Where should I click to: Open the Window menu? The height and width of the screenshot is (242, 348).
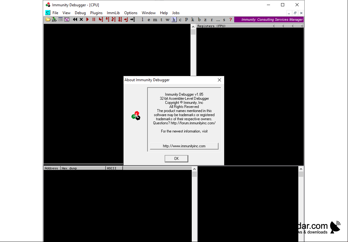point(149,13)
